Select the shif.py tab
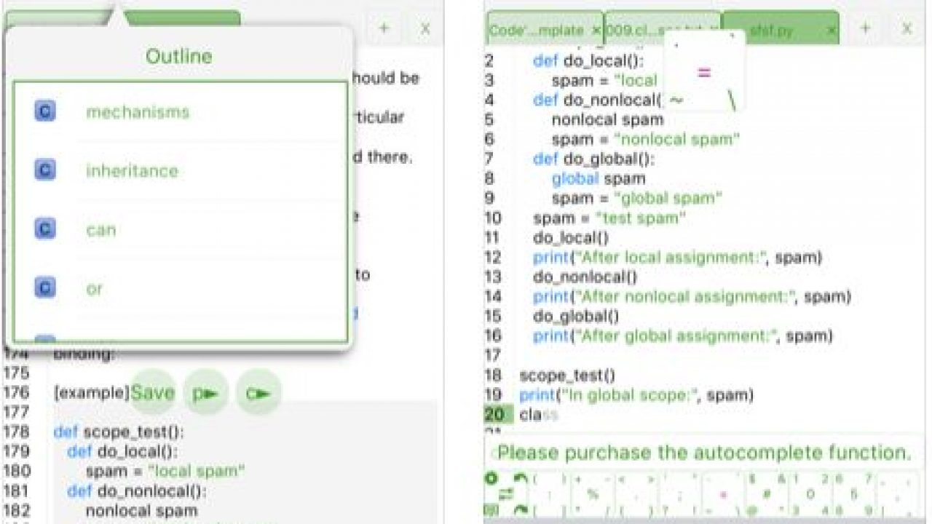This screenshot has height=524, width=932. click(x=781, y=30)
